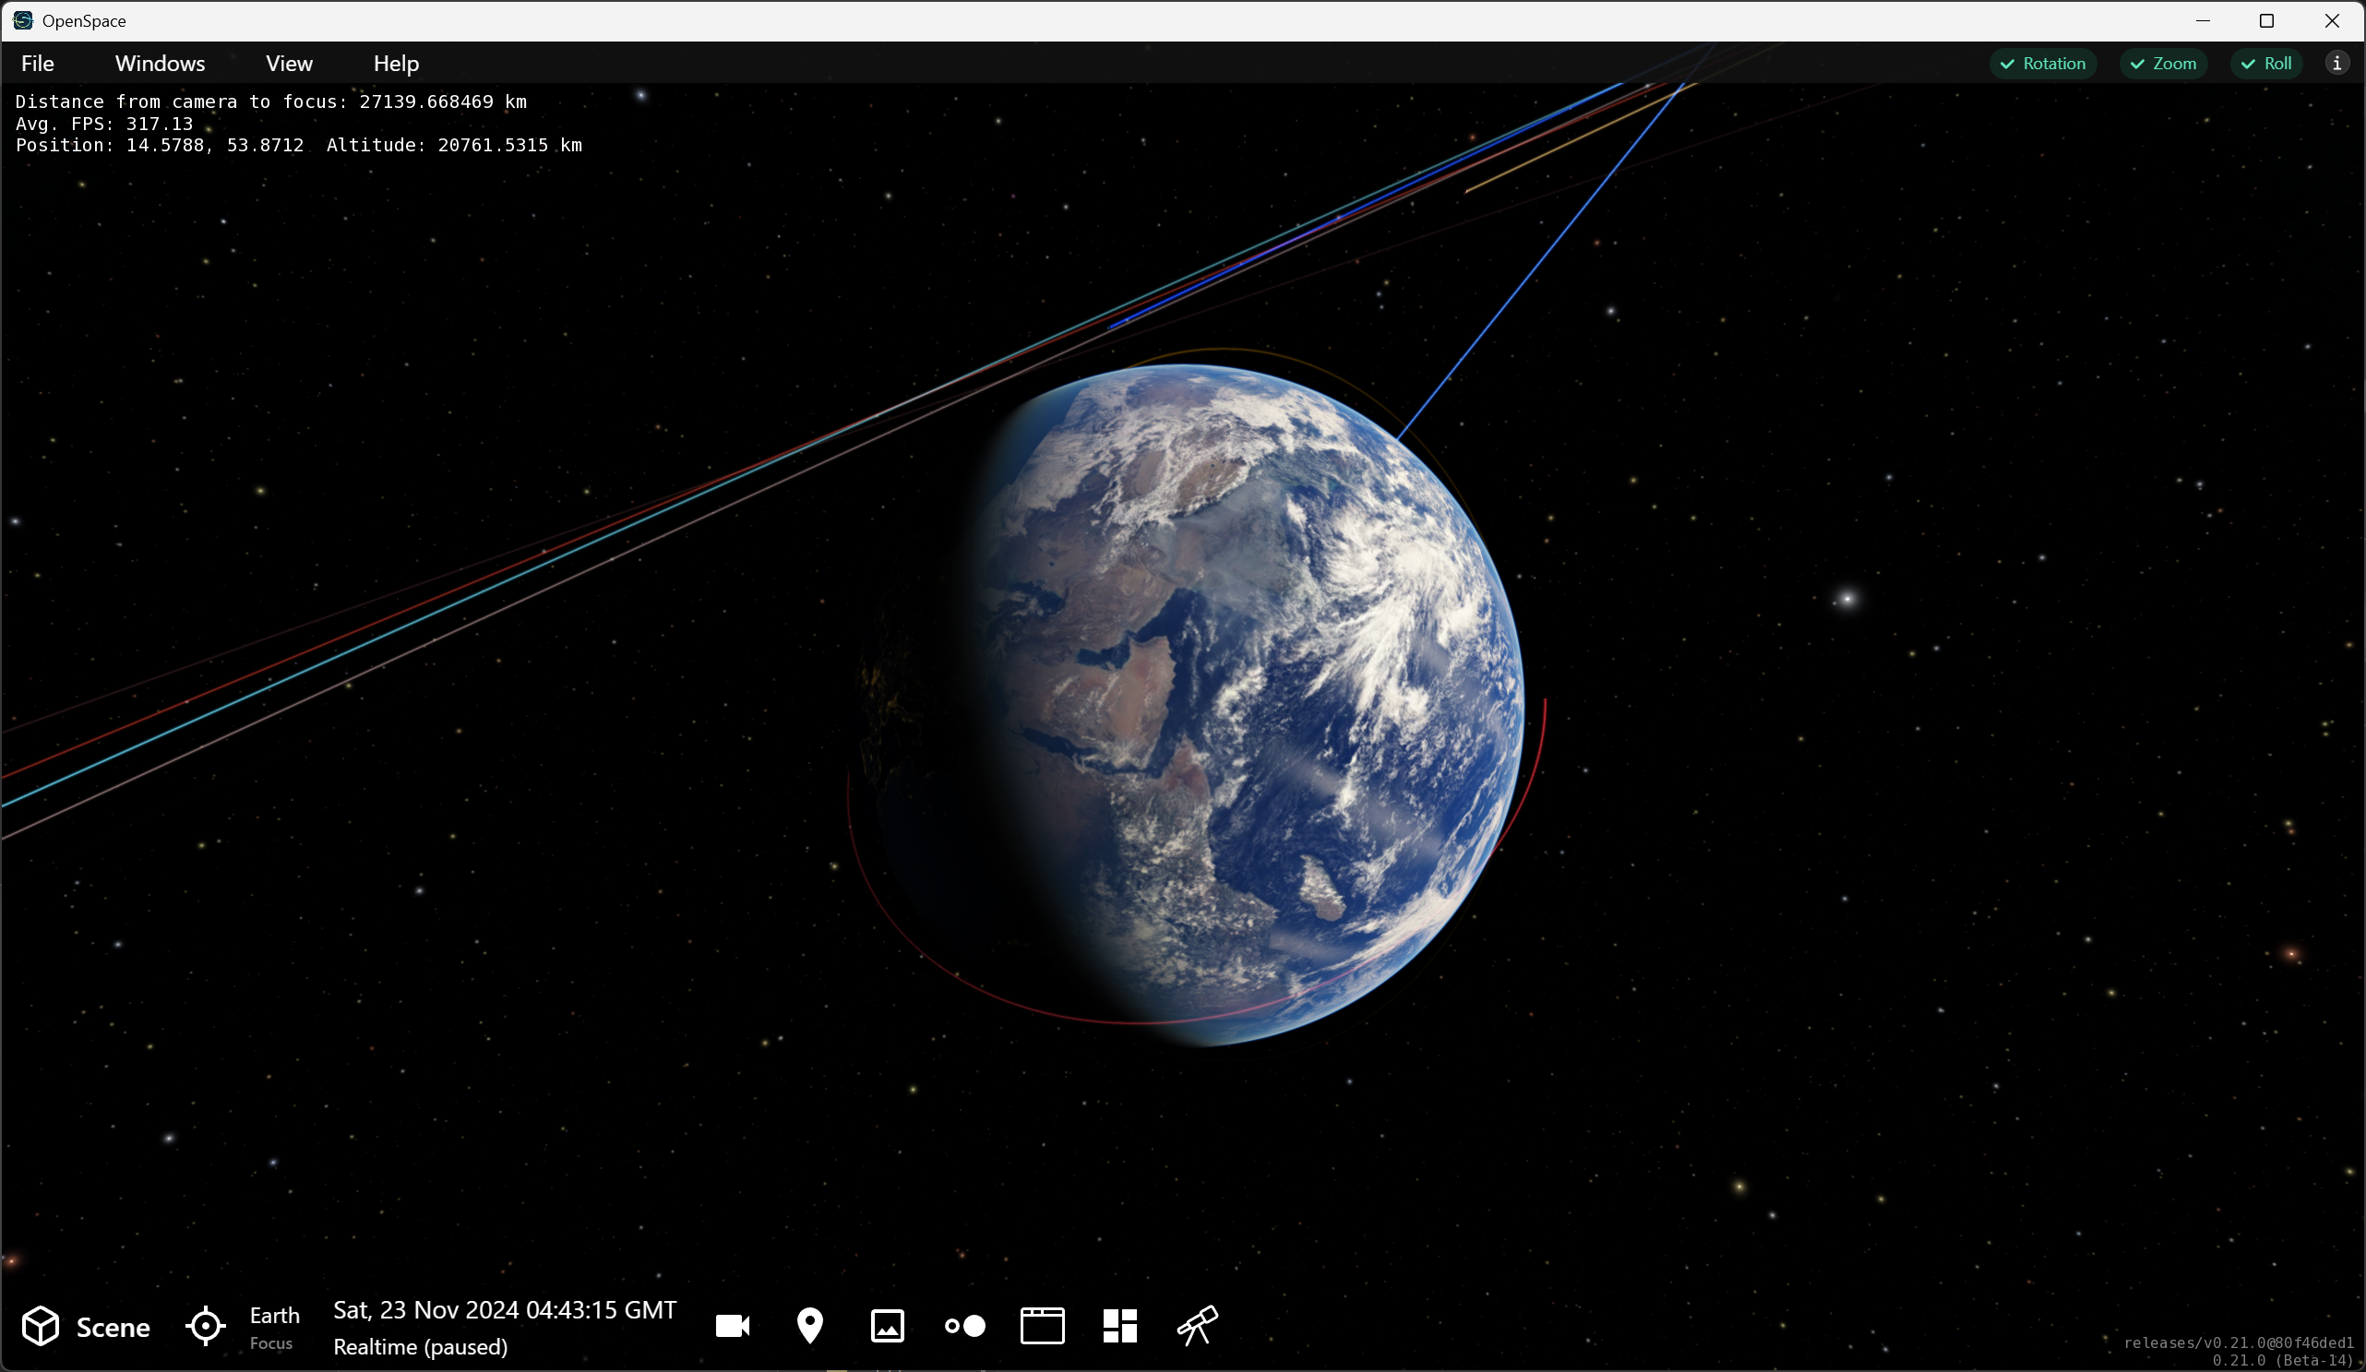Toggle the Roll friction check

pos(2266,64)
